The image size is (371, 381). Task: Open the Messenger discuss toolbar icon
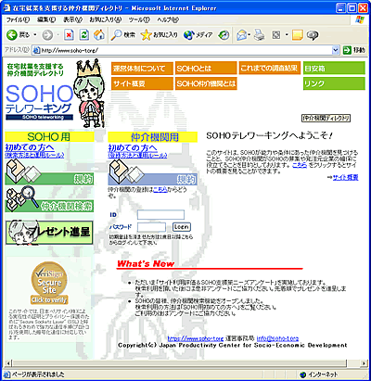point(313,35)
